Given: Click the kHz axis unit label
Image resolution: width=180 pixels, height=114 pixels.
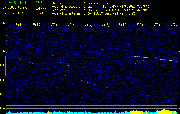Looking at the screenshot, I should [3, 23].
